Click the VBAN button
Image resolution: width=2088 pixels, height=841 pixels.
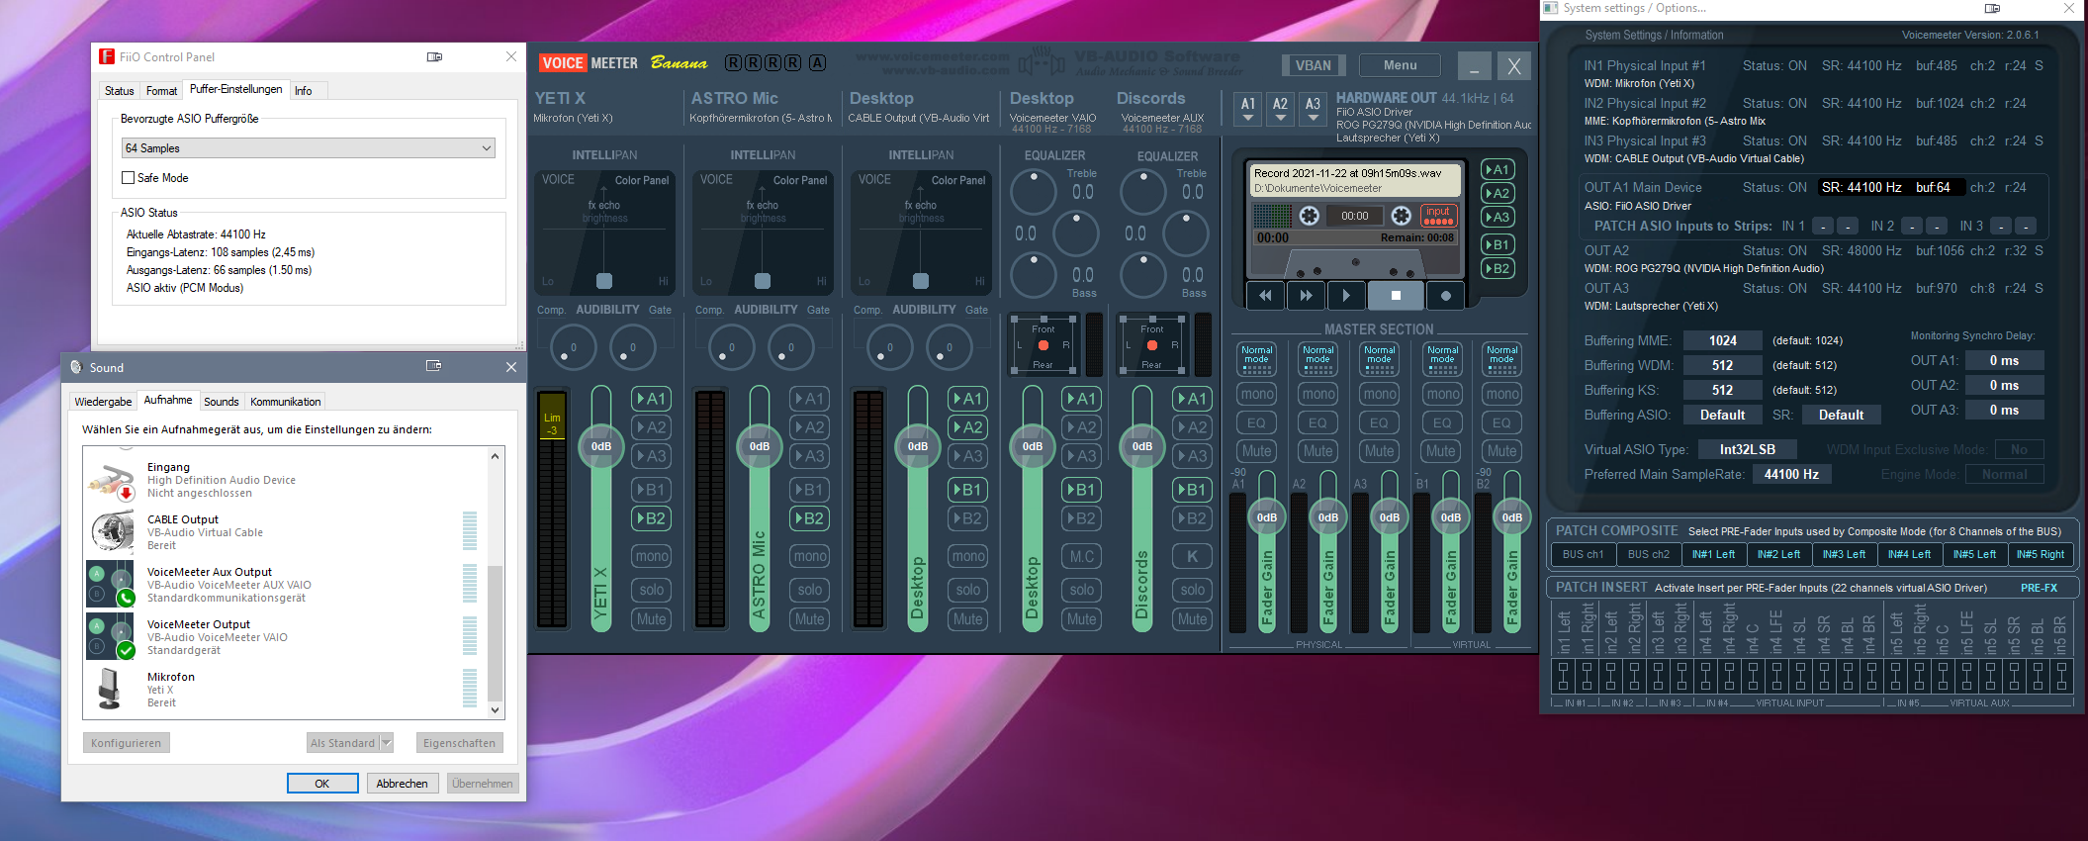[1313, 65]
